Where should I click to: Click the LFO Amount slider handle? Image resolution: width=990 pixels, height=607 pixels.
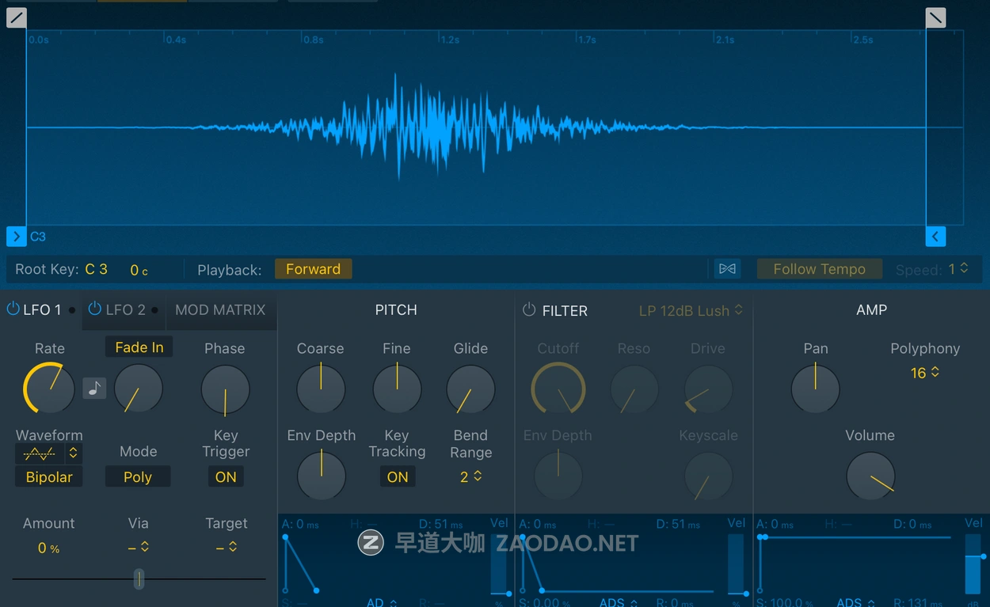coord(139,579)
